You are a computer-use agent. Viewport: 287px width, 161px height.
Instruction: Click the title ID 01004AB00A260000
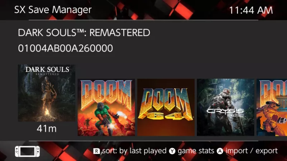tap(65, 48)
